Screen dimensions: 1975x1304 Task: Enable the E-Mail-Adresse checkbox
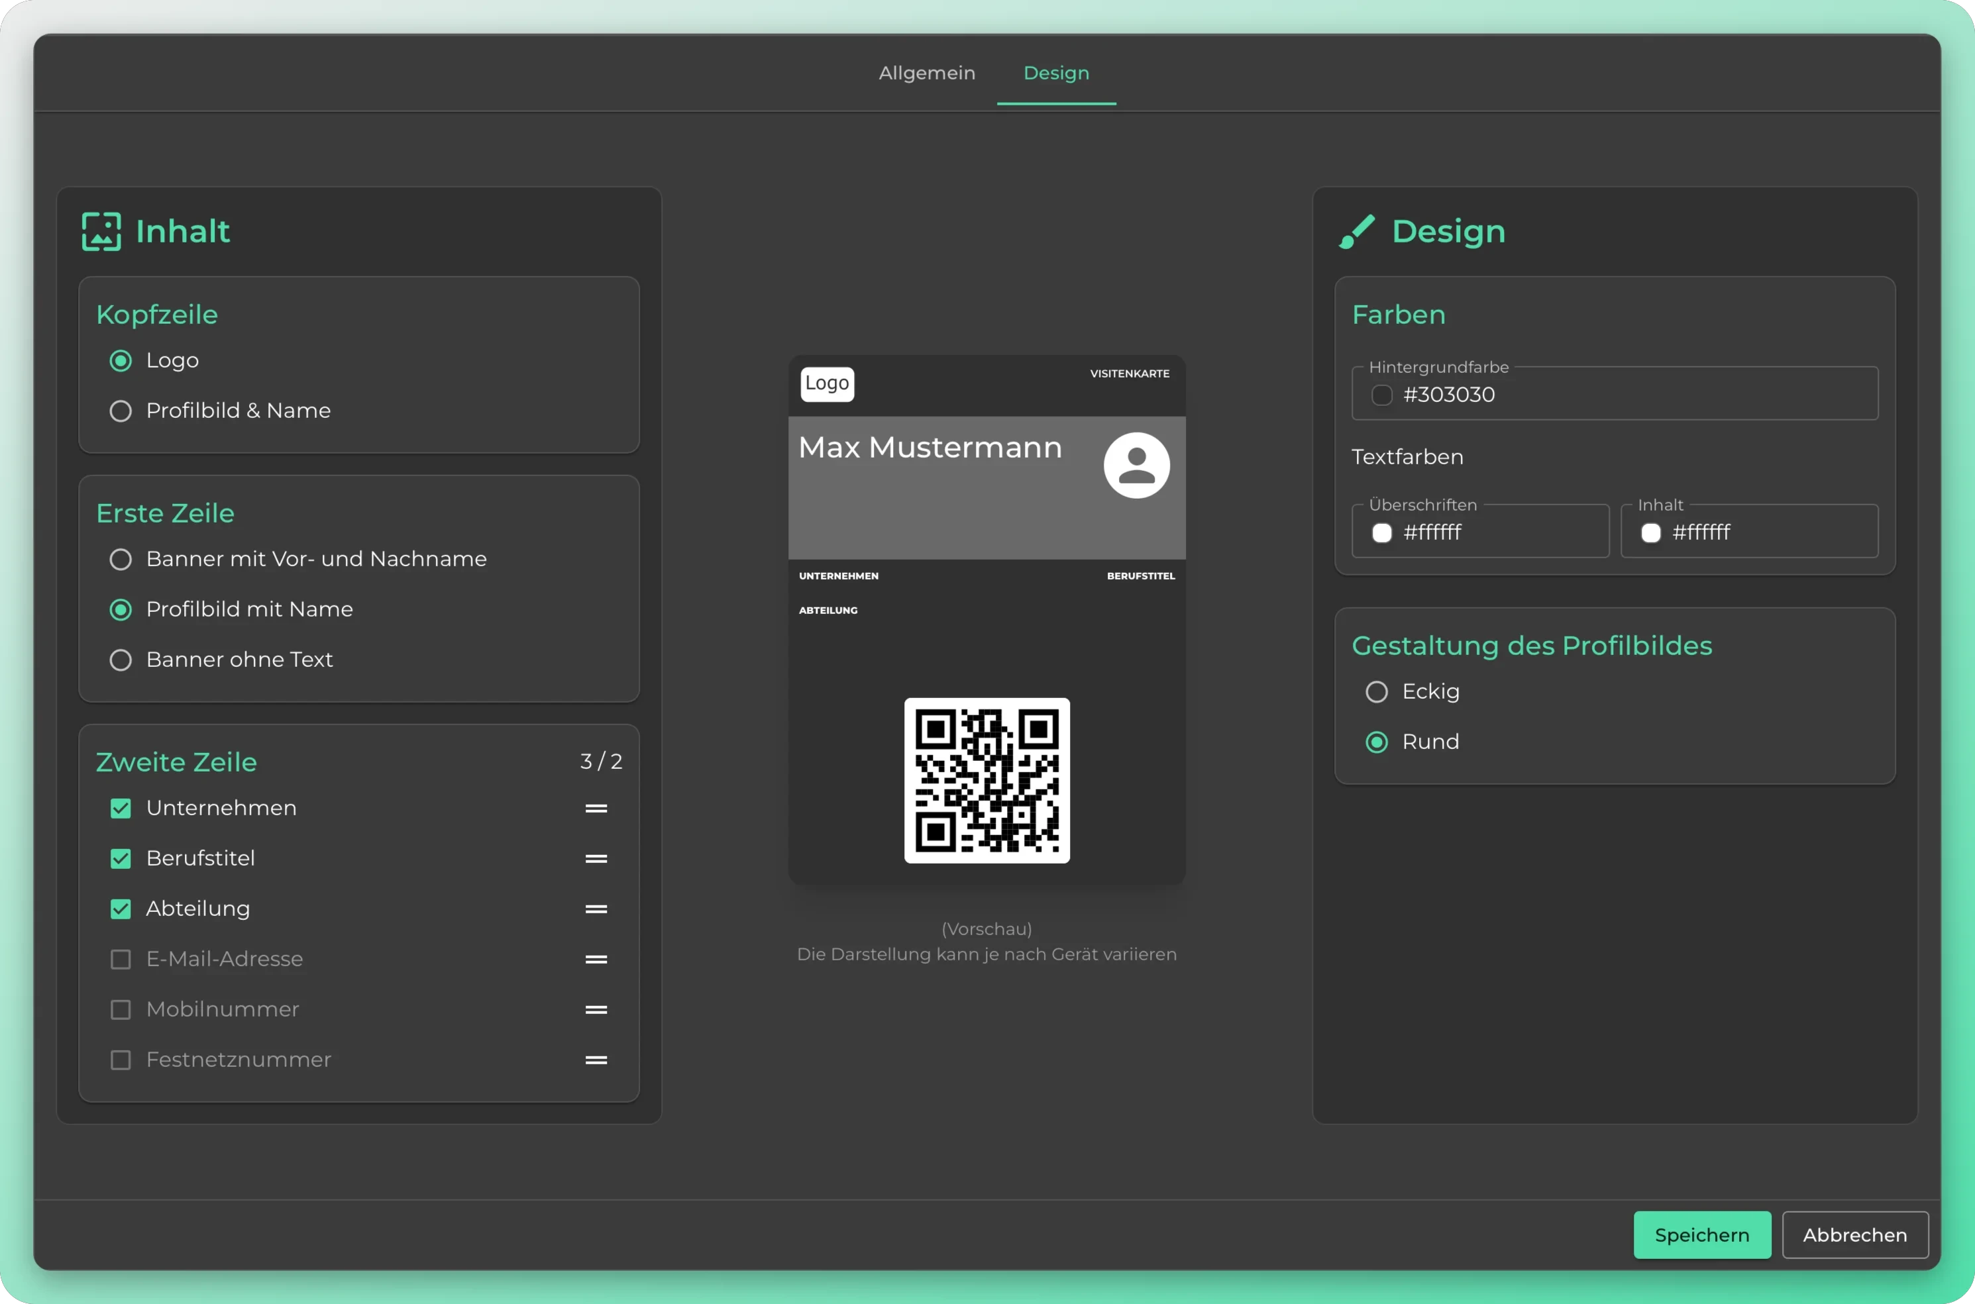pos(121,959)
